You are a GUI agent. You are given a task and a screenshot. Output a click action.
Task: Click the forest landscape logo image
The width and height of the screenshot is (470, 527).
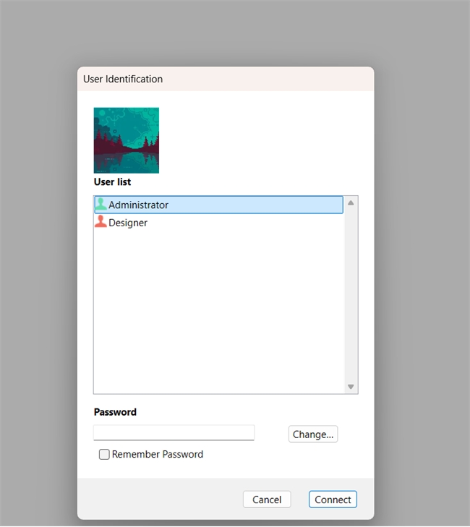pos(127,140)
